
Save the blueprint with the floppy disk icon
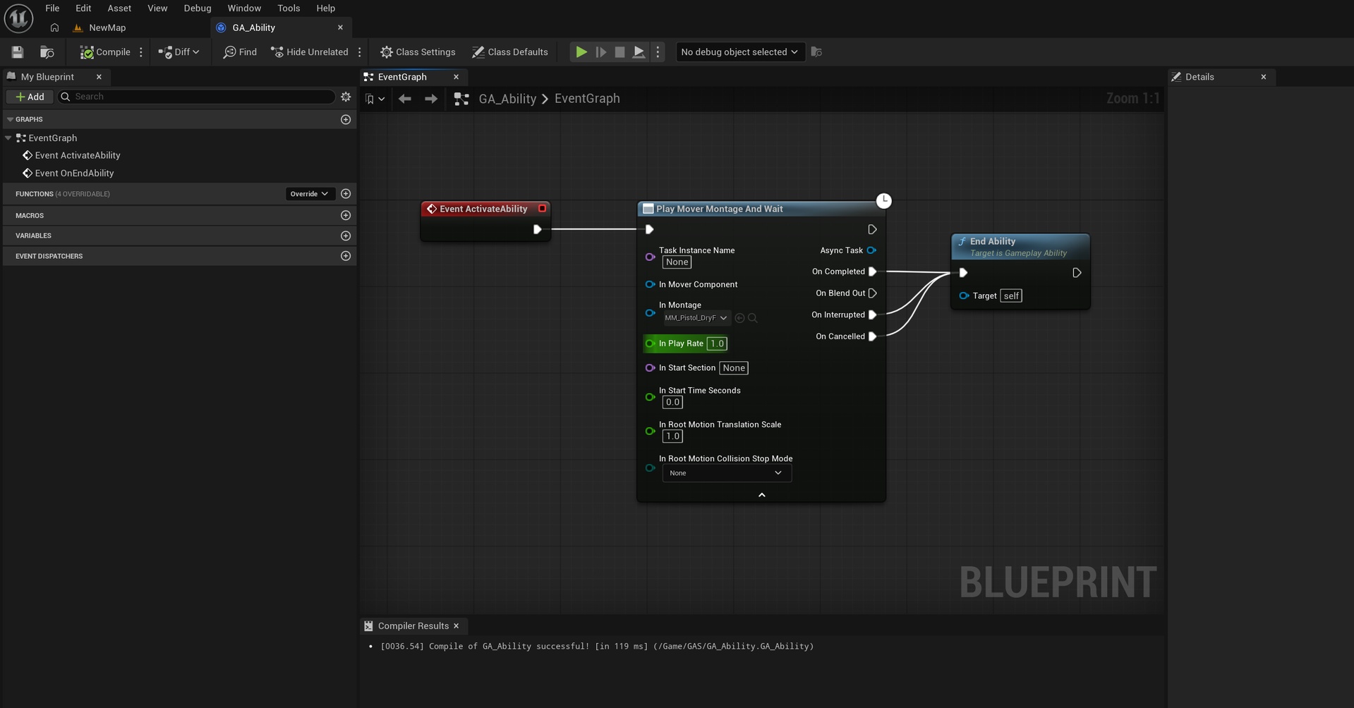pos(18,52)
